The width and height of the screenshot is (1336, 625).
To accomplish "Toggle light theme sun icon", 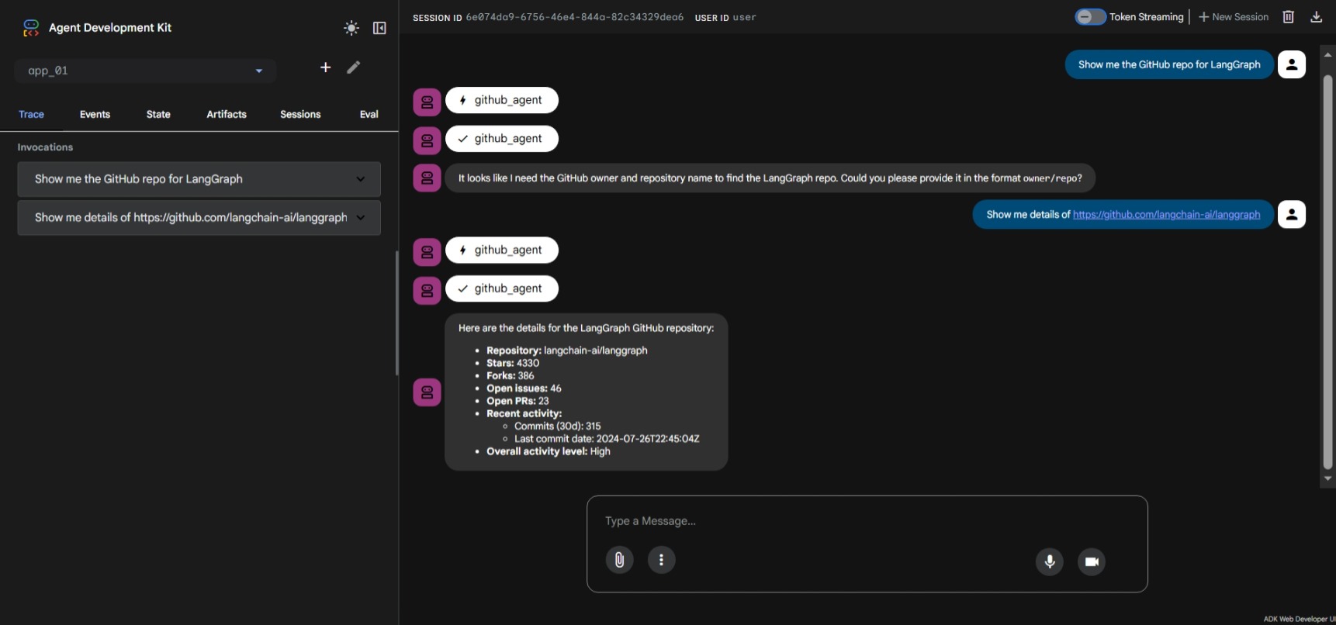I will click(x=351, y=28).
